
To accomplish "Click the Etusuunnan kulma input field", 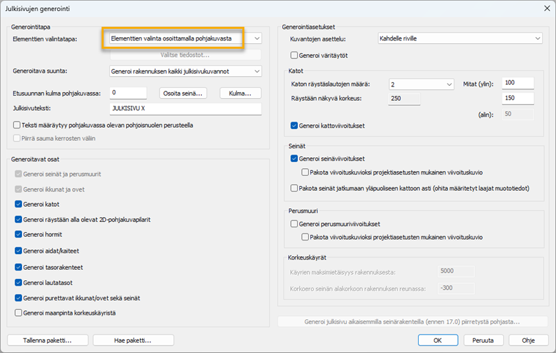I will (128, 93).
